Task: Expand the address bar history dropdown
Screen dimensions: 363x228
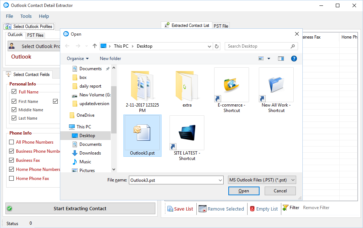Action: point(209,46)
